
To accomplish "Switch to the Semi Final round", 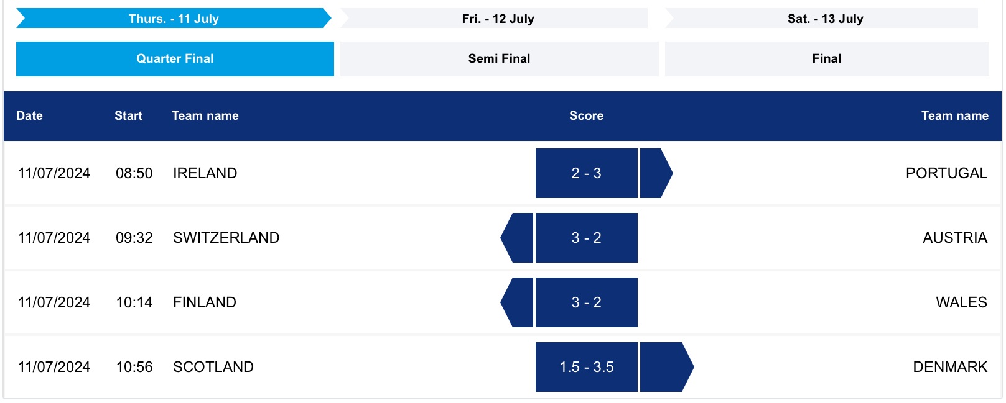I will (x=499, y=59).
